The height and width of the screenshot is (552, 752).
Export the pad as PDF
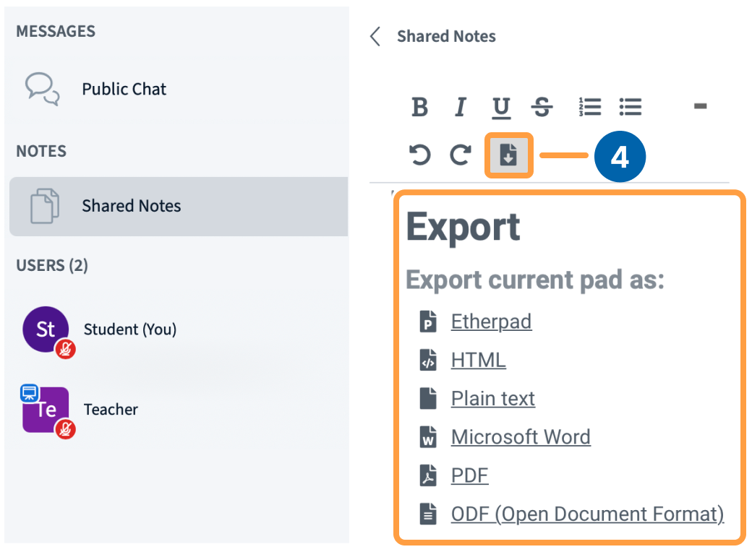tap(469, 475)
